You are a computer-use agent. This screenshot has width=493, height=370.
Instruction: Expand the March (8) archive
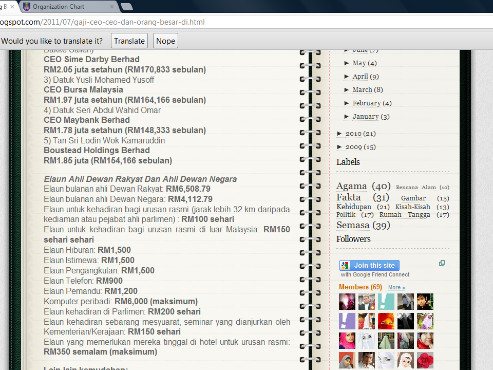point(347,90)
